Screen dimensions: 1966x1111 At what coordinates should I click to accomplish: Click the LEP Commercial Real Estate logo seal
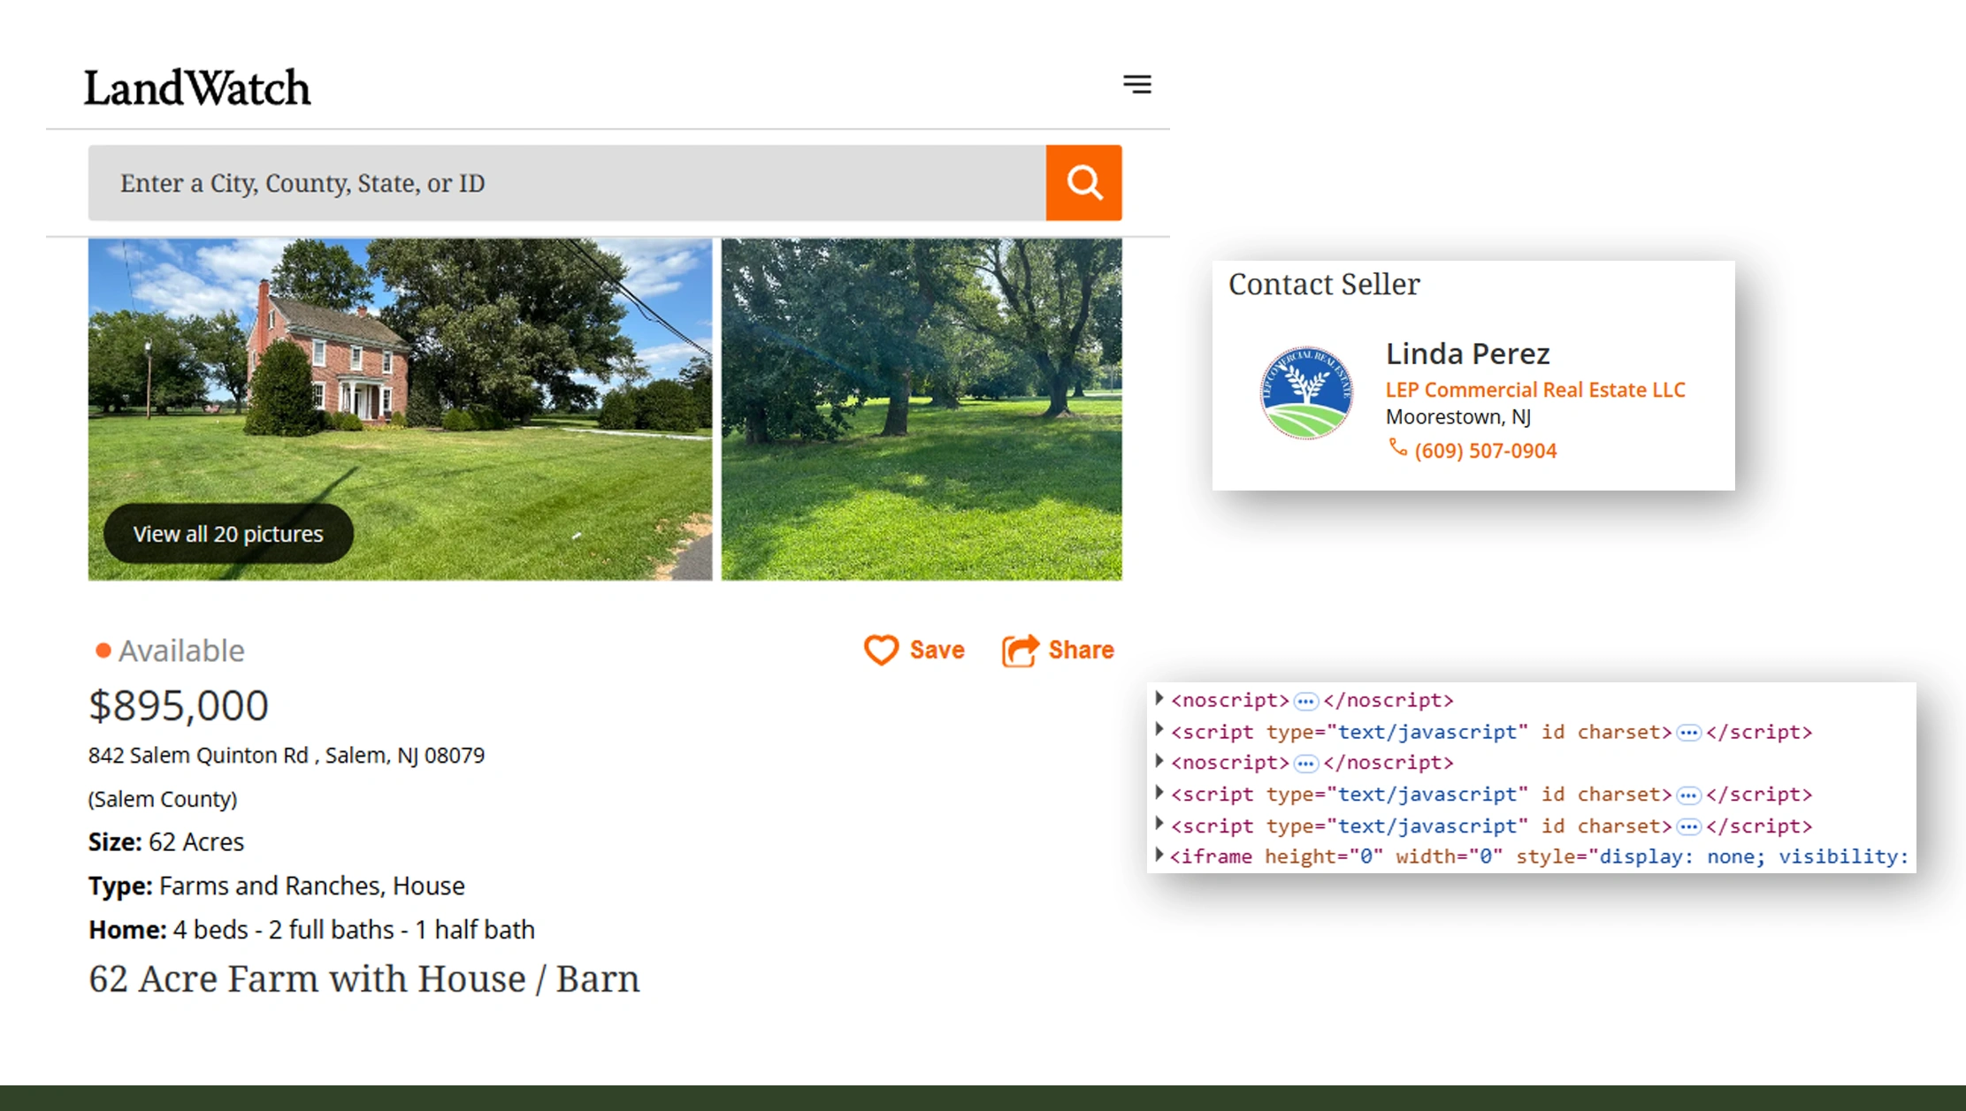(x=1306, y=393)
